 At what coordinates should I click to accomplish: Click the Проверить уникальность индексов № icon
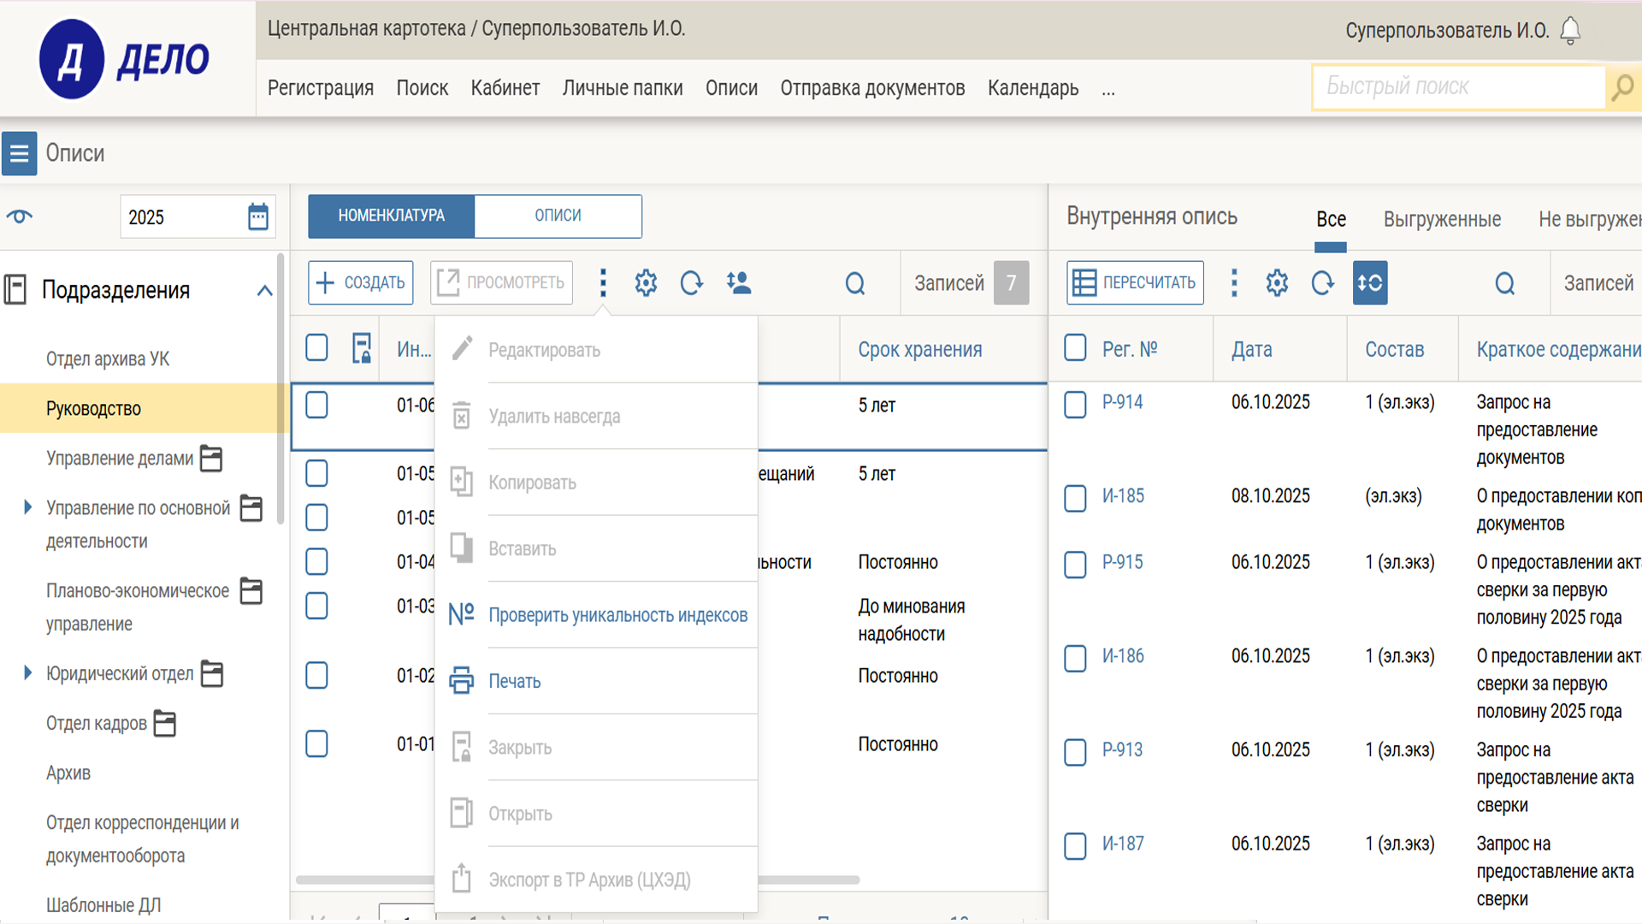[x=461, y=614]
